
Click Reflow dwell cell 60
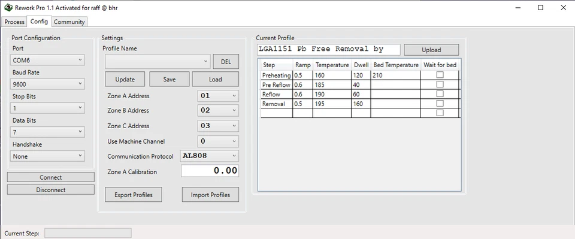[x=361, y=94]
